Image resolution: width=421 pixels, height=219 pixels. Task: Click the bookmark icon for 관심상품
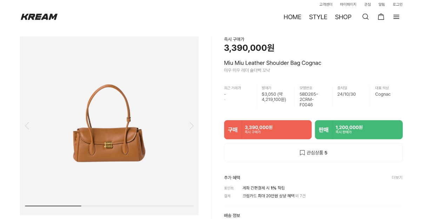click(x=302, y=153)
